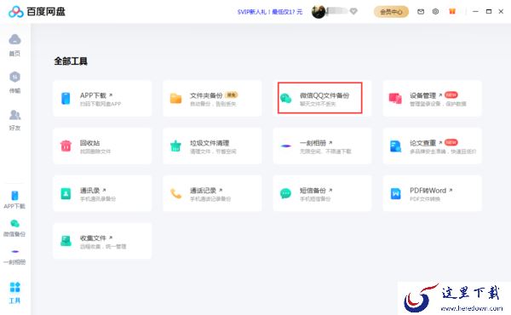Open 垃圾文件清理 tool title
The image size is (511, 315).
(x=210, y=143)
